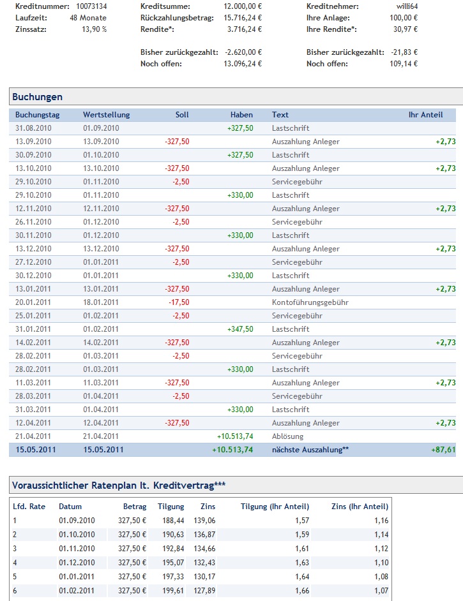This screenshot has width=463, height=601.
Task: Click Zins share value 1,07
Action: (x=381, y=591)
